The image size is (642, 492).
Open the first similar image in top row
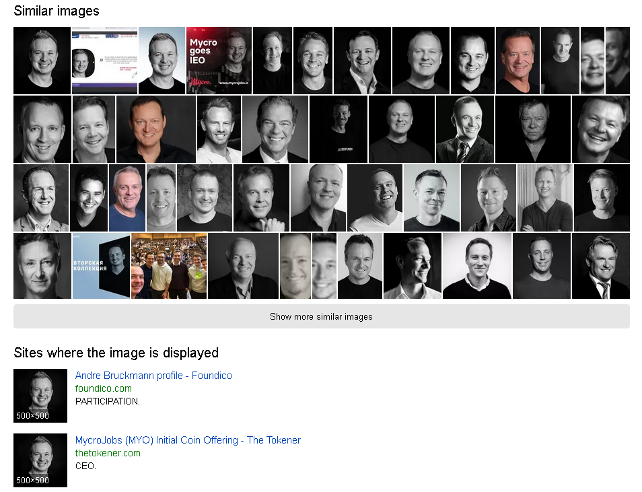tap(42, 61)
